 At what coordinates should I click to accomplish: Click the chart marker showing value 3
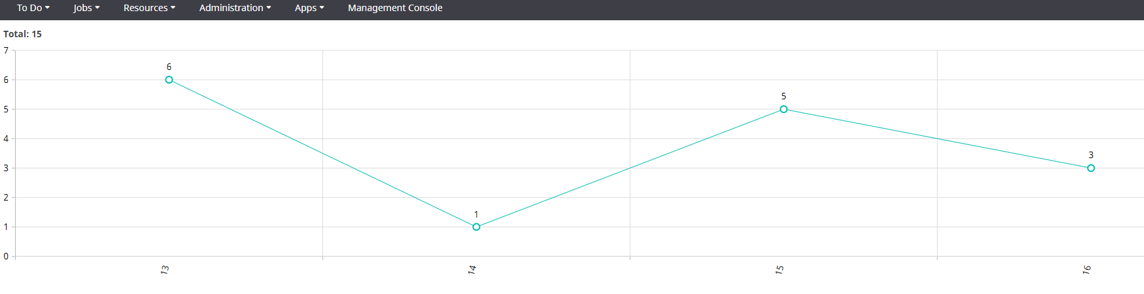tap(1090, 168)
